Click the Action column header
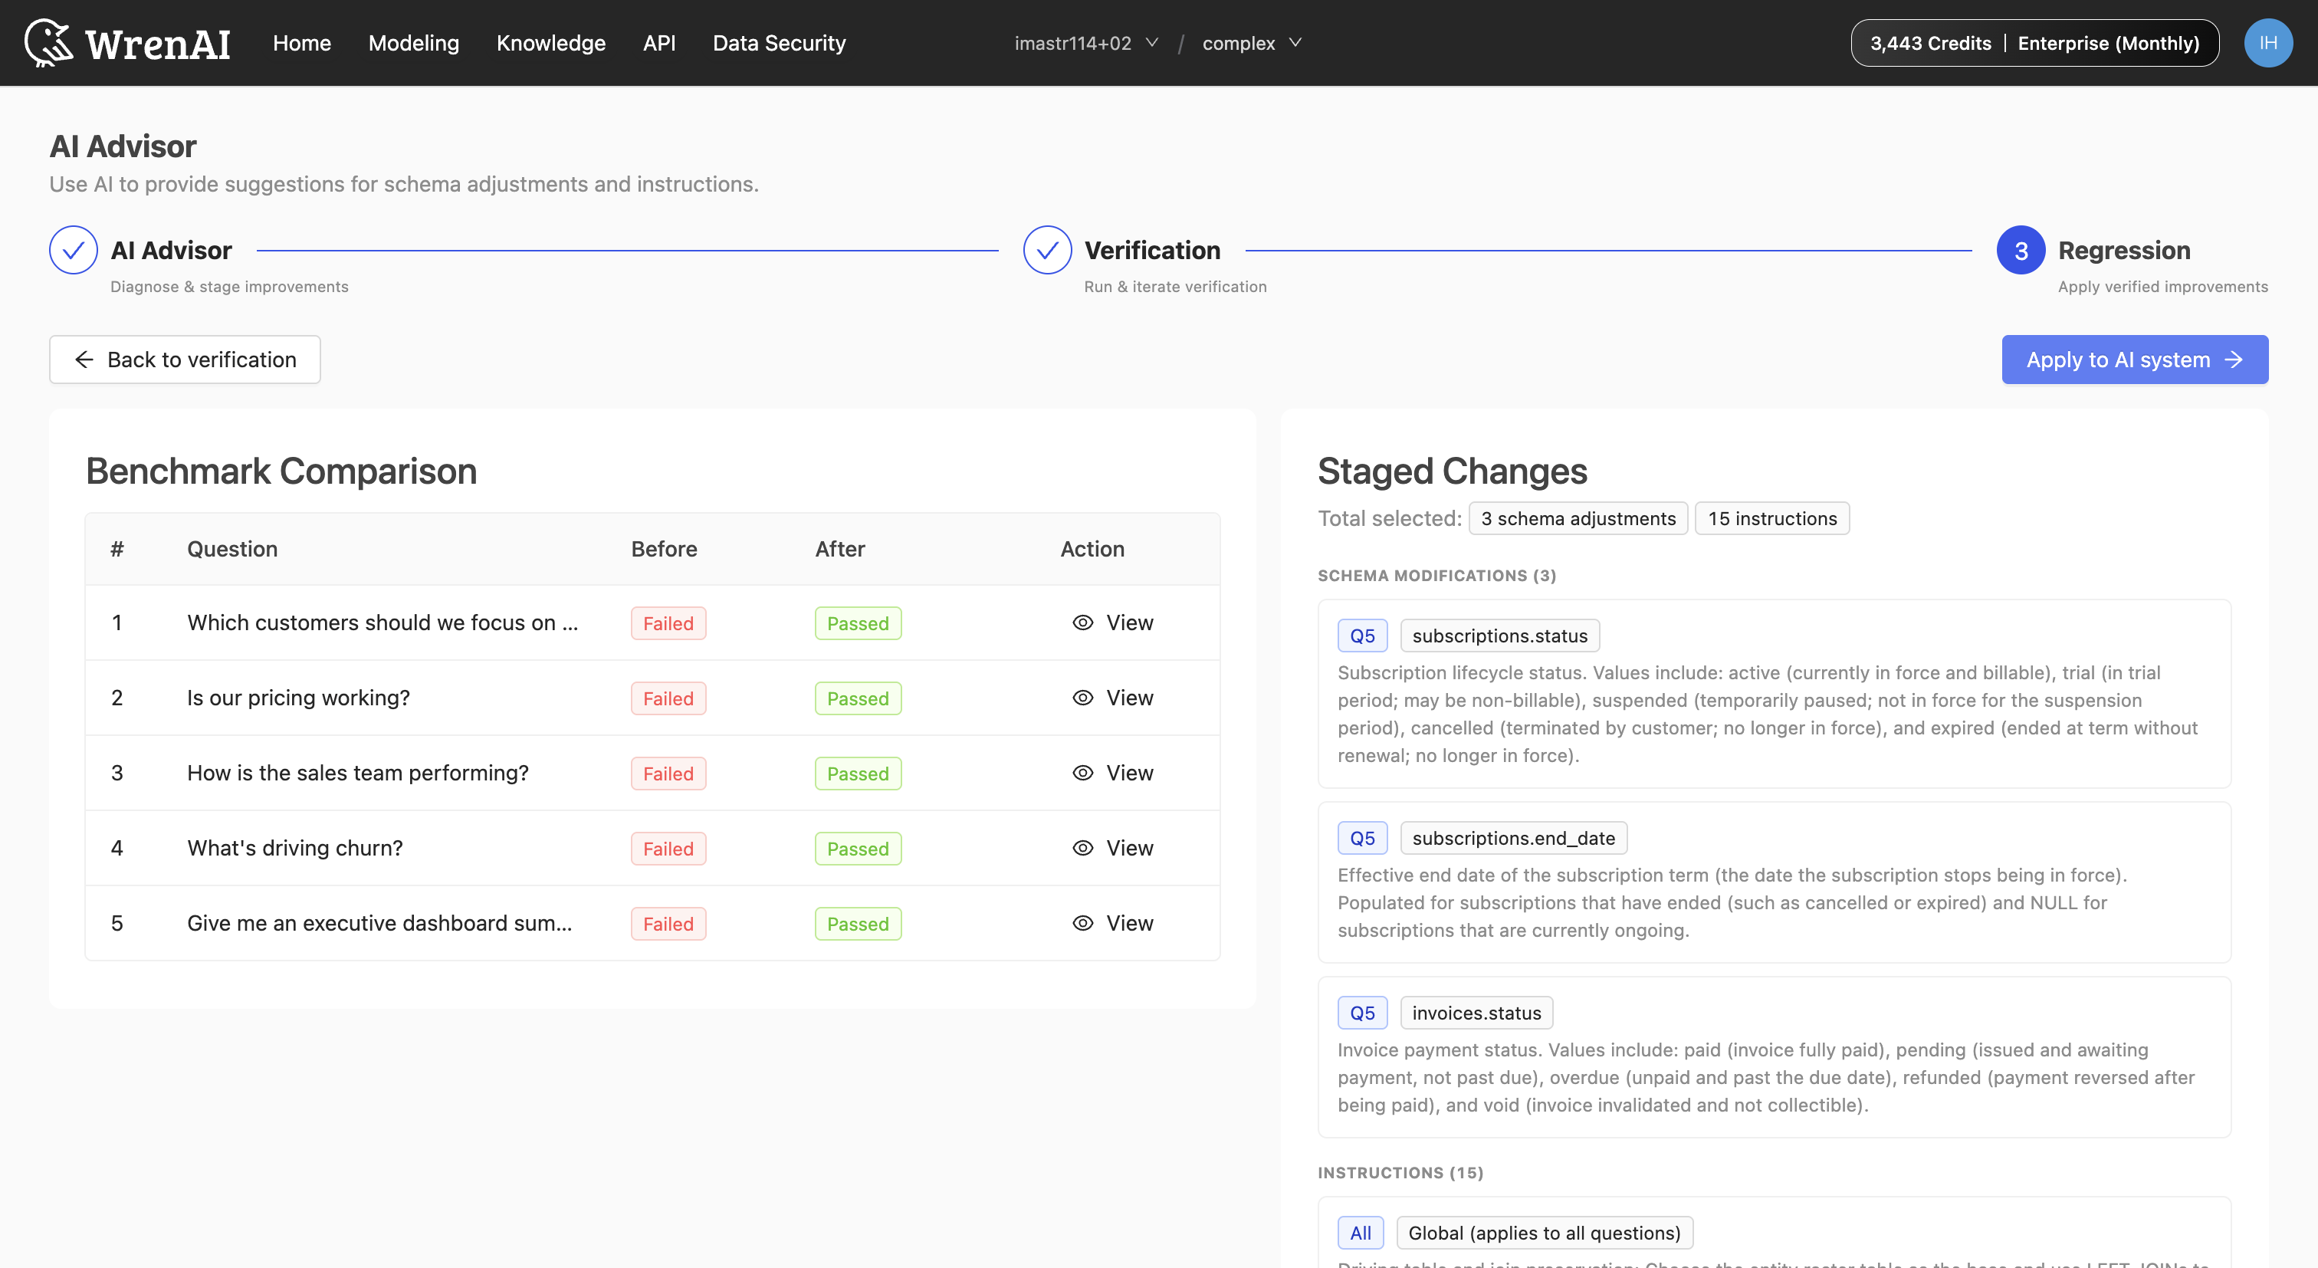Viewport: 2318px width, 1268px height. coord(1092,549)
